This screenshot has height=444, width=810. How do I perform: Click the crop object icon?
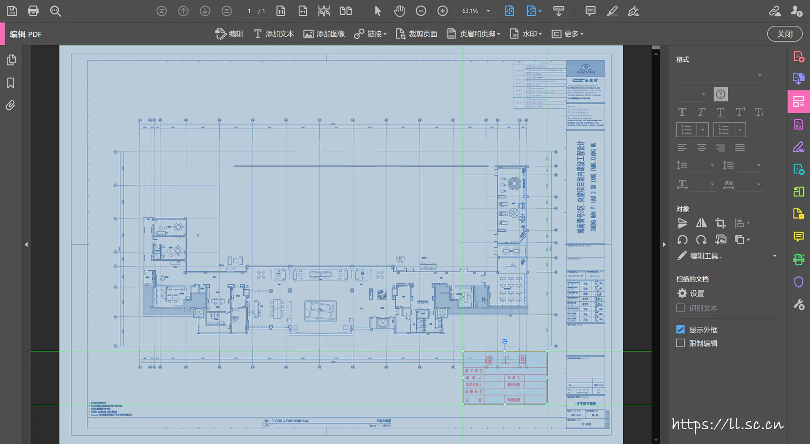tap(720, 223)
